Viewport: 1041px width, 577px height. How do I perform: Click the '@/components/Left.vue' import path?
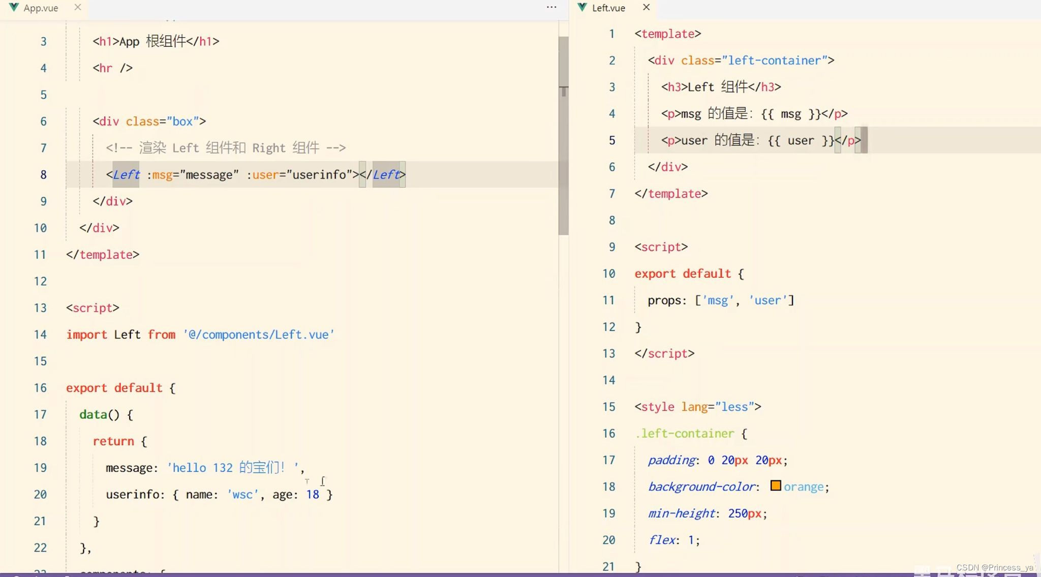click(259, 335)
